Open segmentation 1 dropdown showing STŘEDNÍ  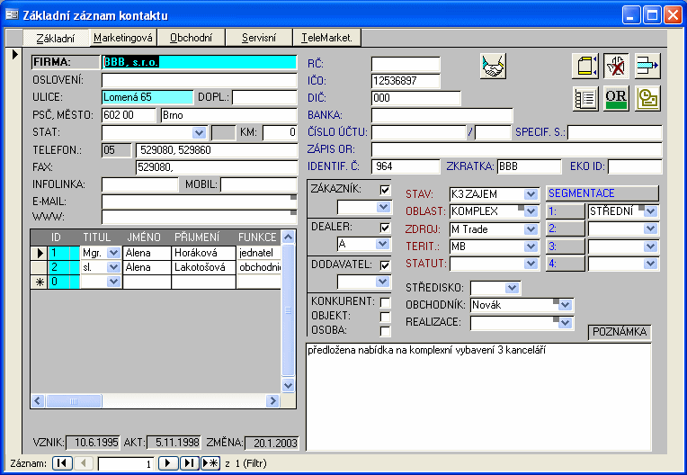tap(651, 211)
